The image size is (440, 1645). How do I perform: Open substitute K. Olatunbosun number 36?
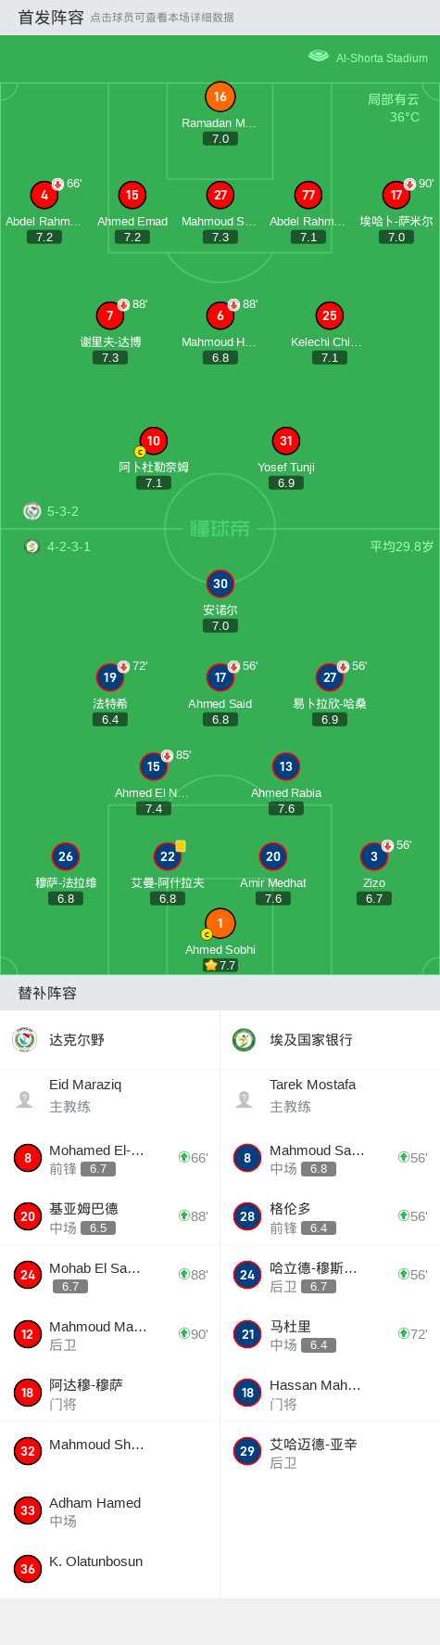[x=109, y=1568]
